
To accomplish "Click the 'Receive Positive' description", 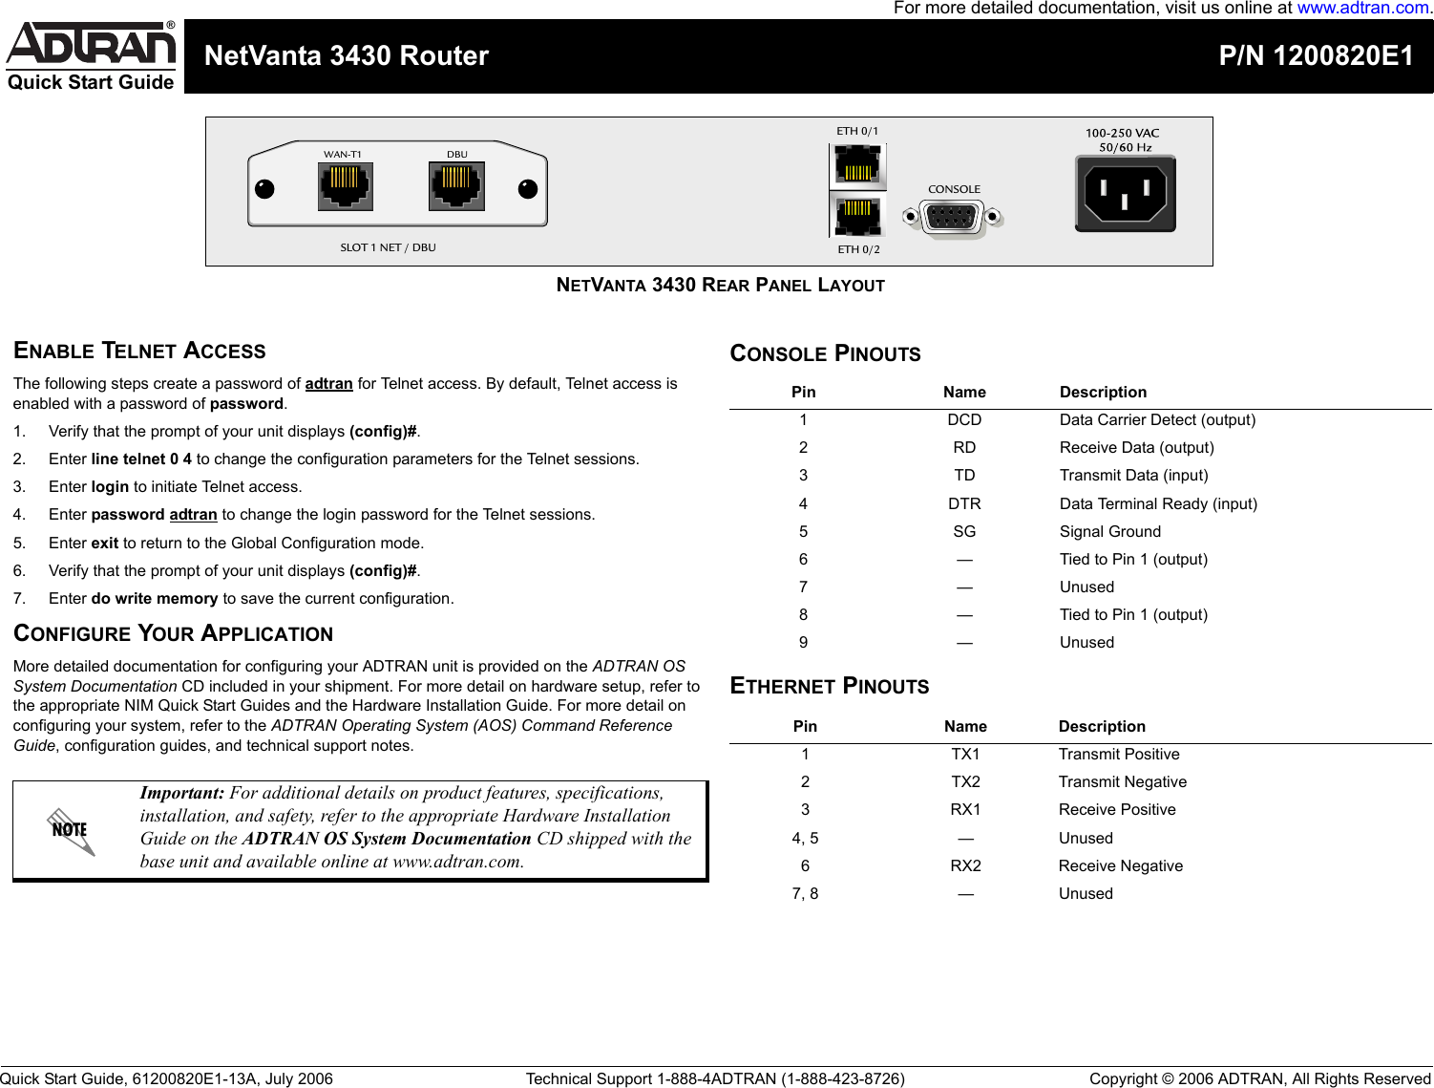I will point(1117,810).
